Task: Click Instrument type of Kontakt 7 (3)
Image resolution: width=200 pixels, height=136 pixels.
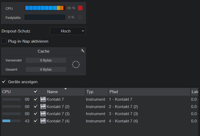Action: click(x=96, y=114)
